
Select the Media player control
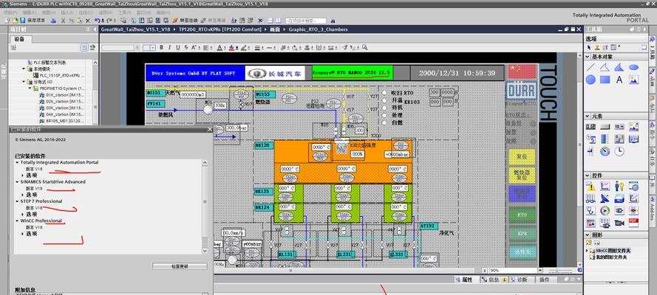(x=605, y=211)
